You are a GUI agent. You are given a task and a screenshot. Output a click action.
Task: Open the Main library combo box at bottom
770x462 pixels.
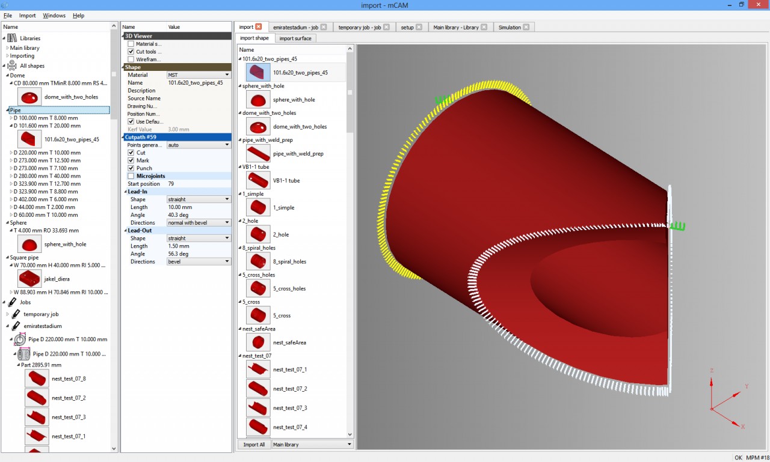(x=312, y=445)
